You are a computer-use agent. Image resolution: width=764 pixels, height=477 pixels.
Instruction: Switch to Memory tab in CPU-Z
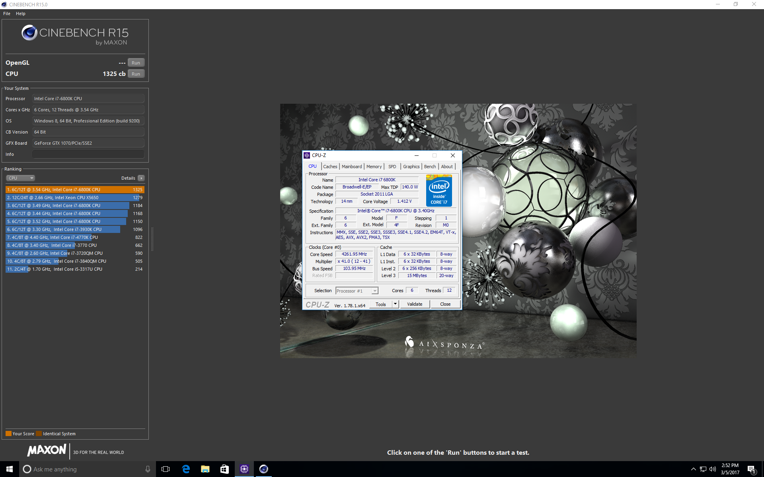[374, 167]
